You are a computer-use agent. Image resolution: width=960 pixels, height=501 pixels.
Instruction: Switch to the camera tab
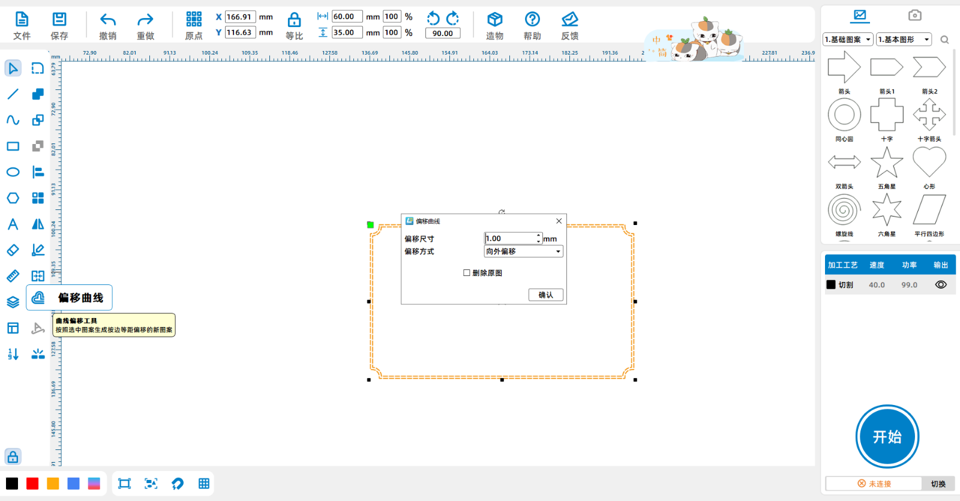(914, 15)
